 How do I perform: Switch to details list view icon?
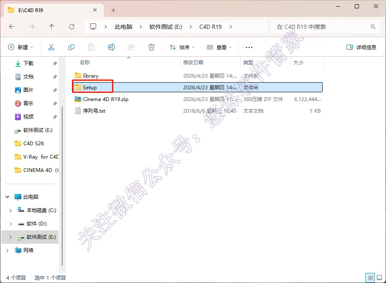(370, 278)
